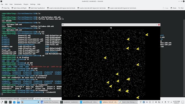Split the view Left/Right
185x104 pixels.
(x=21, y=8)
